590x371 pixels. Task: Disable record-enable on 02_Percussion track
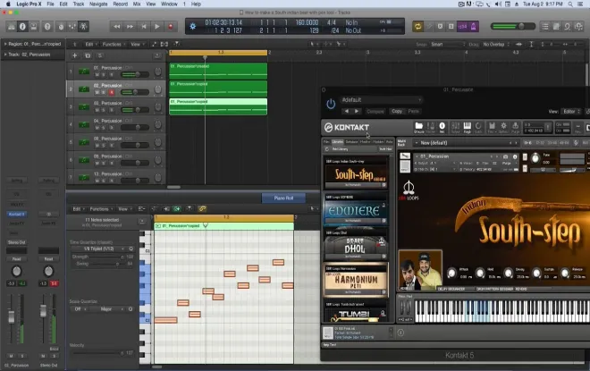(112, 92)
